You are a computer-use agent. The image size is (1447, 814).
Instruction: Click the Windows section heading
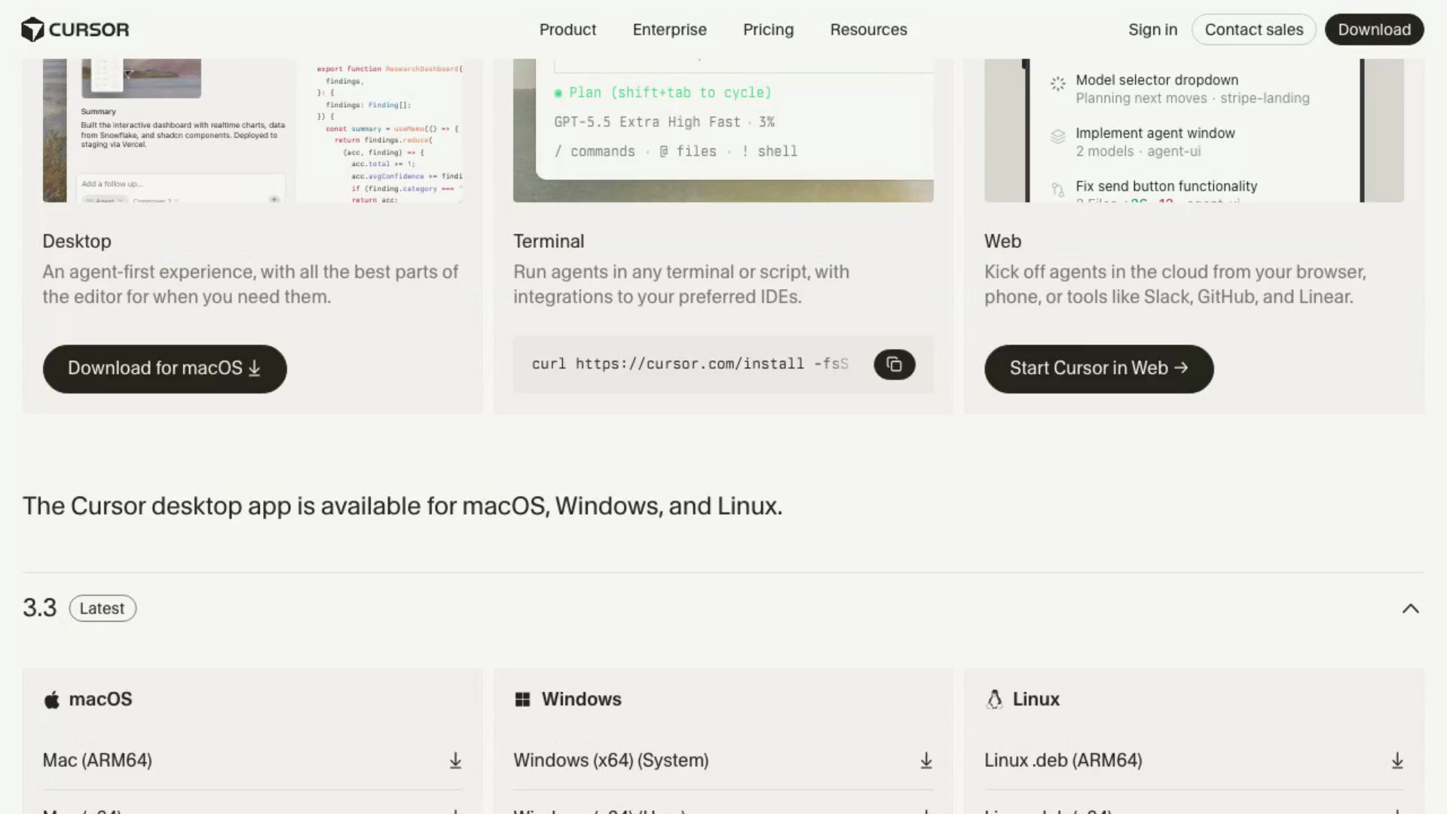tap(582, 699)
